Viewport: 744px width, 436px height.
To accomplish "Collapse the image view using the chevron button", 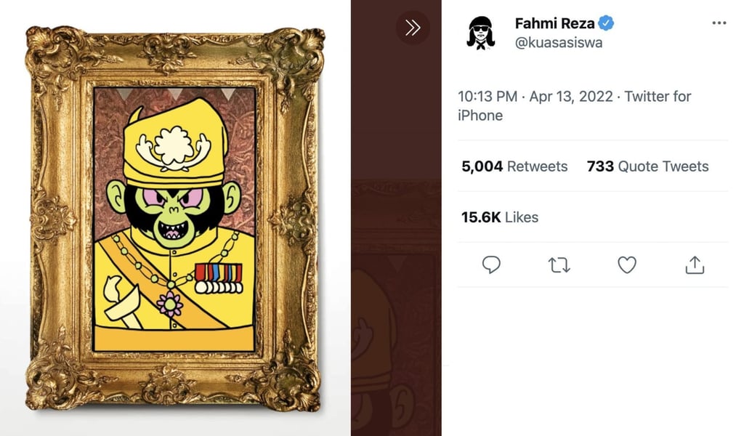I will tap(414, 28).
